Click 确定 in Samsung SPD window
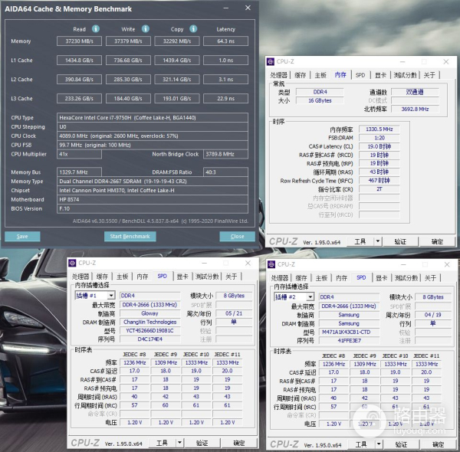 [439, 443]
